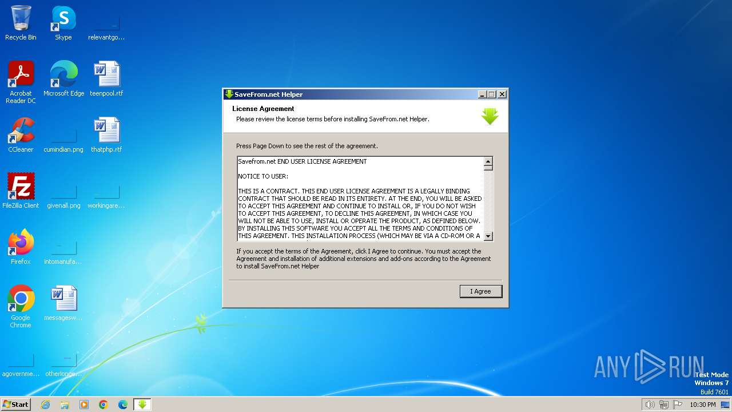Click the License Agreement heading text
This screenshot has height=412, width=732.
click(x=263, y=109)
